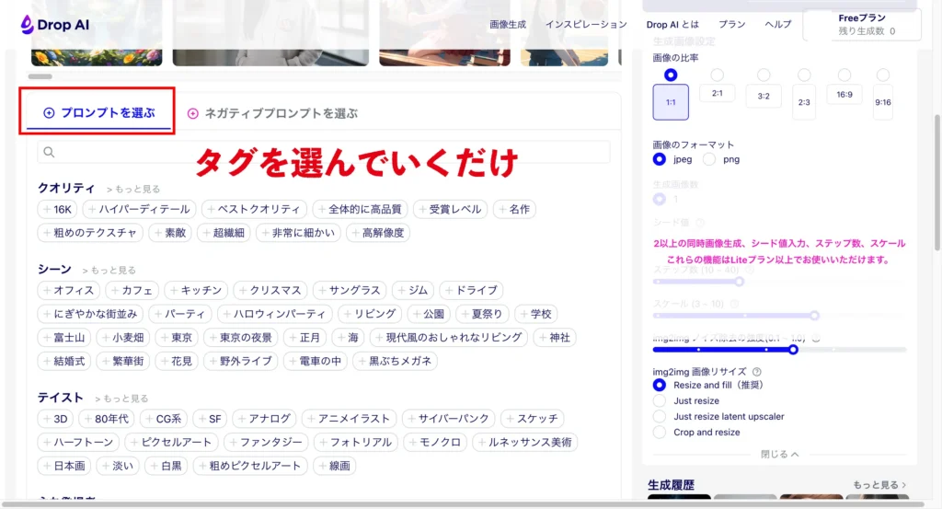Add the 高解像度 tag
Image resolution: width=942 pixels, height=509 pixels.
378,233
